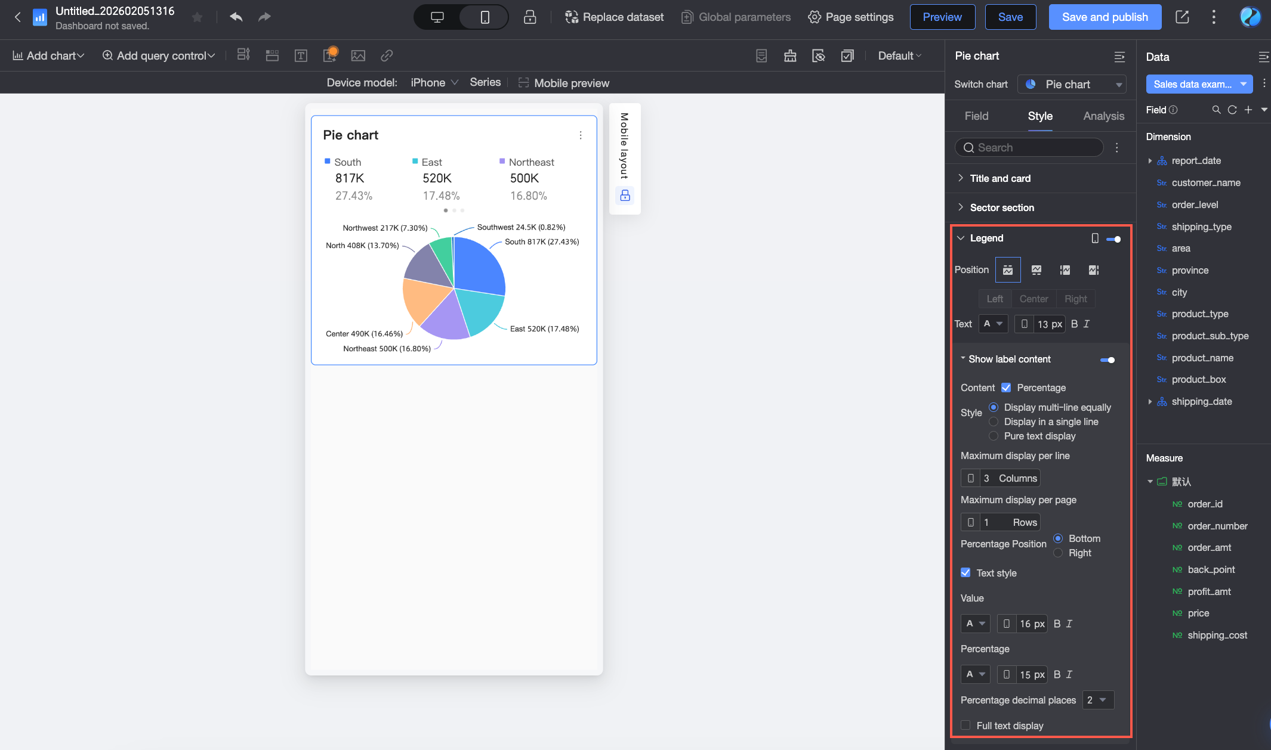
Task: Insert a text box widget icon
Action: 301,56
